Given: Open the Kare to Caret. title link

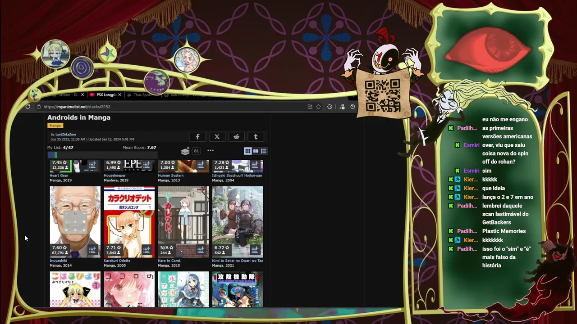Looking at the screenshot, I should click(x=169, y=261).
